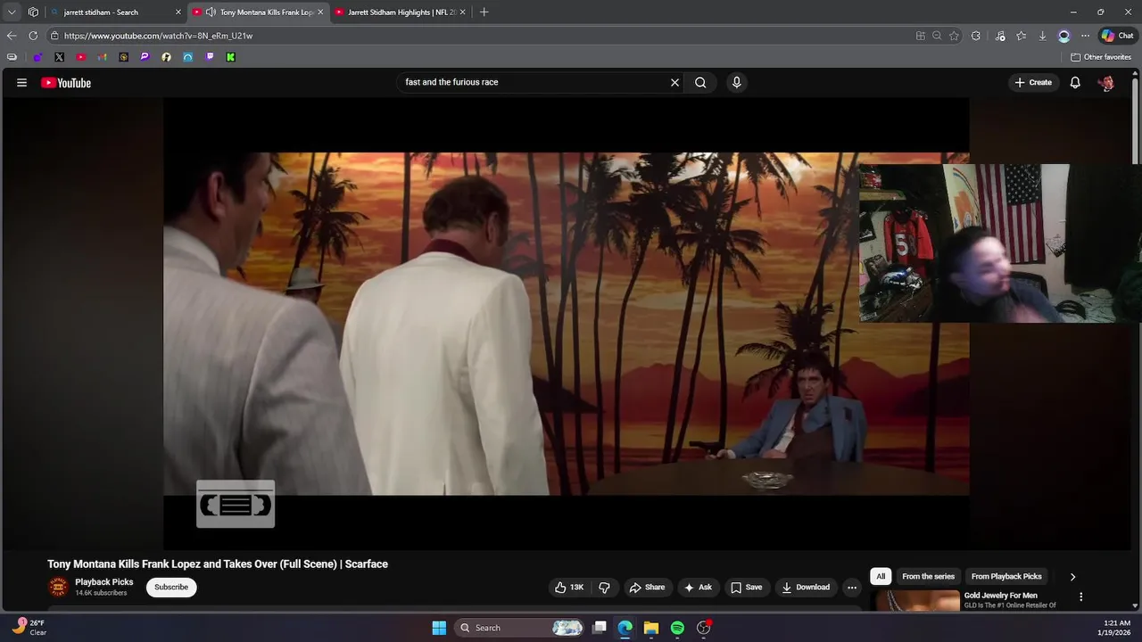The image size is (1142, 642).
Task: Go to YouTube home via logo
Action: 66,83
